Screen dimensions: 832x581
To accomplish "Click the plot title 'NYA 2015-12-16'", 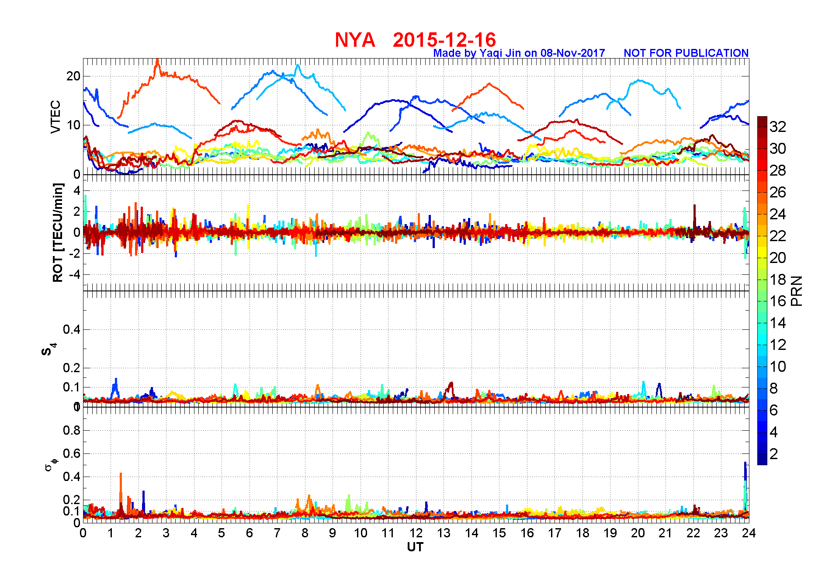I will pos(415,40).
